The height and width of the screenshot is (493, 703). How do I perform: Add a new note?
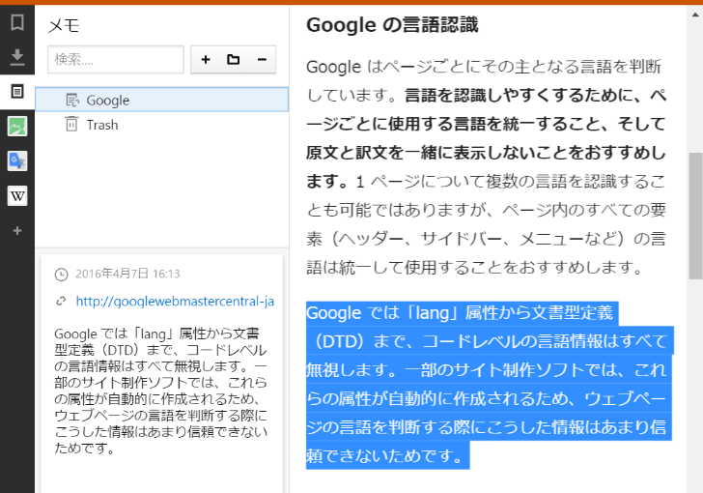click(206, 59)
